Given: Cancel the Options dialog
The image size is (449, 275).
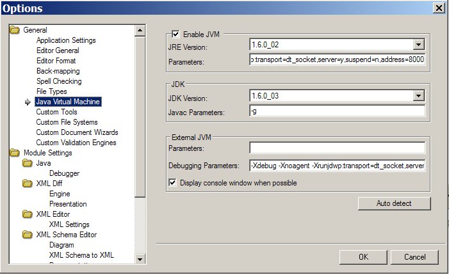Looking at the screenshot, I should coord(414,257).
